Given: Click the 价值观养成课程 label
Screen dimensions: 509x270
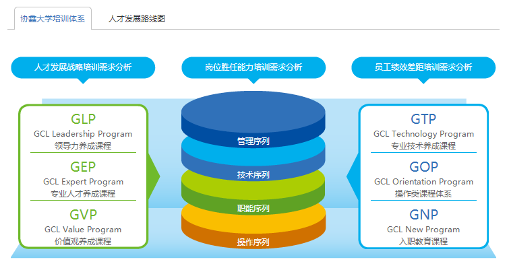Looking at the screenshot, I should (x=83, y=242).
